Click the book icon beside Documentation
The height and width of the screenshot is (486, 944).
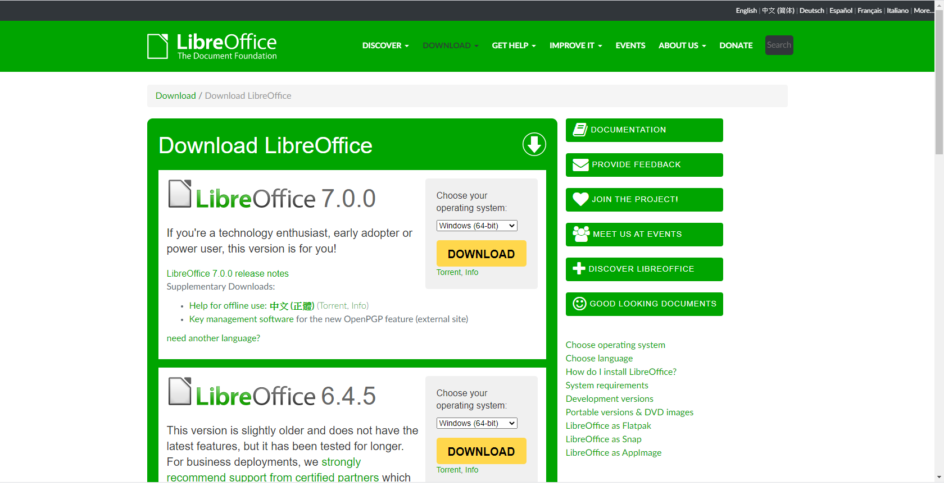[580, 130]
